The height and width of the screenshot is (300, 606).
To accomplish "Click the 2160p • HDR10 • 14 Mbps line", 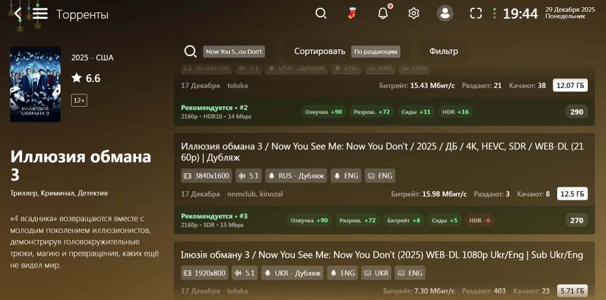I will (x=216, y=116).
